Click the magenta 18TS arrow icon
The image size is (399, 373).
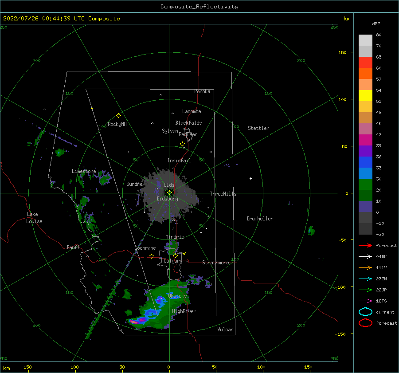(x=365, y=301)
